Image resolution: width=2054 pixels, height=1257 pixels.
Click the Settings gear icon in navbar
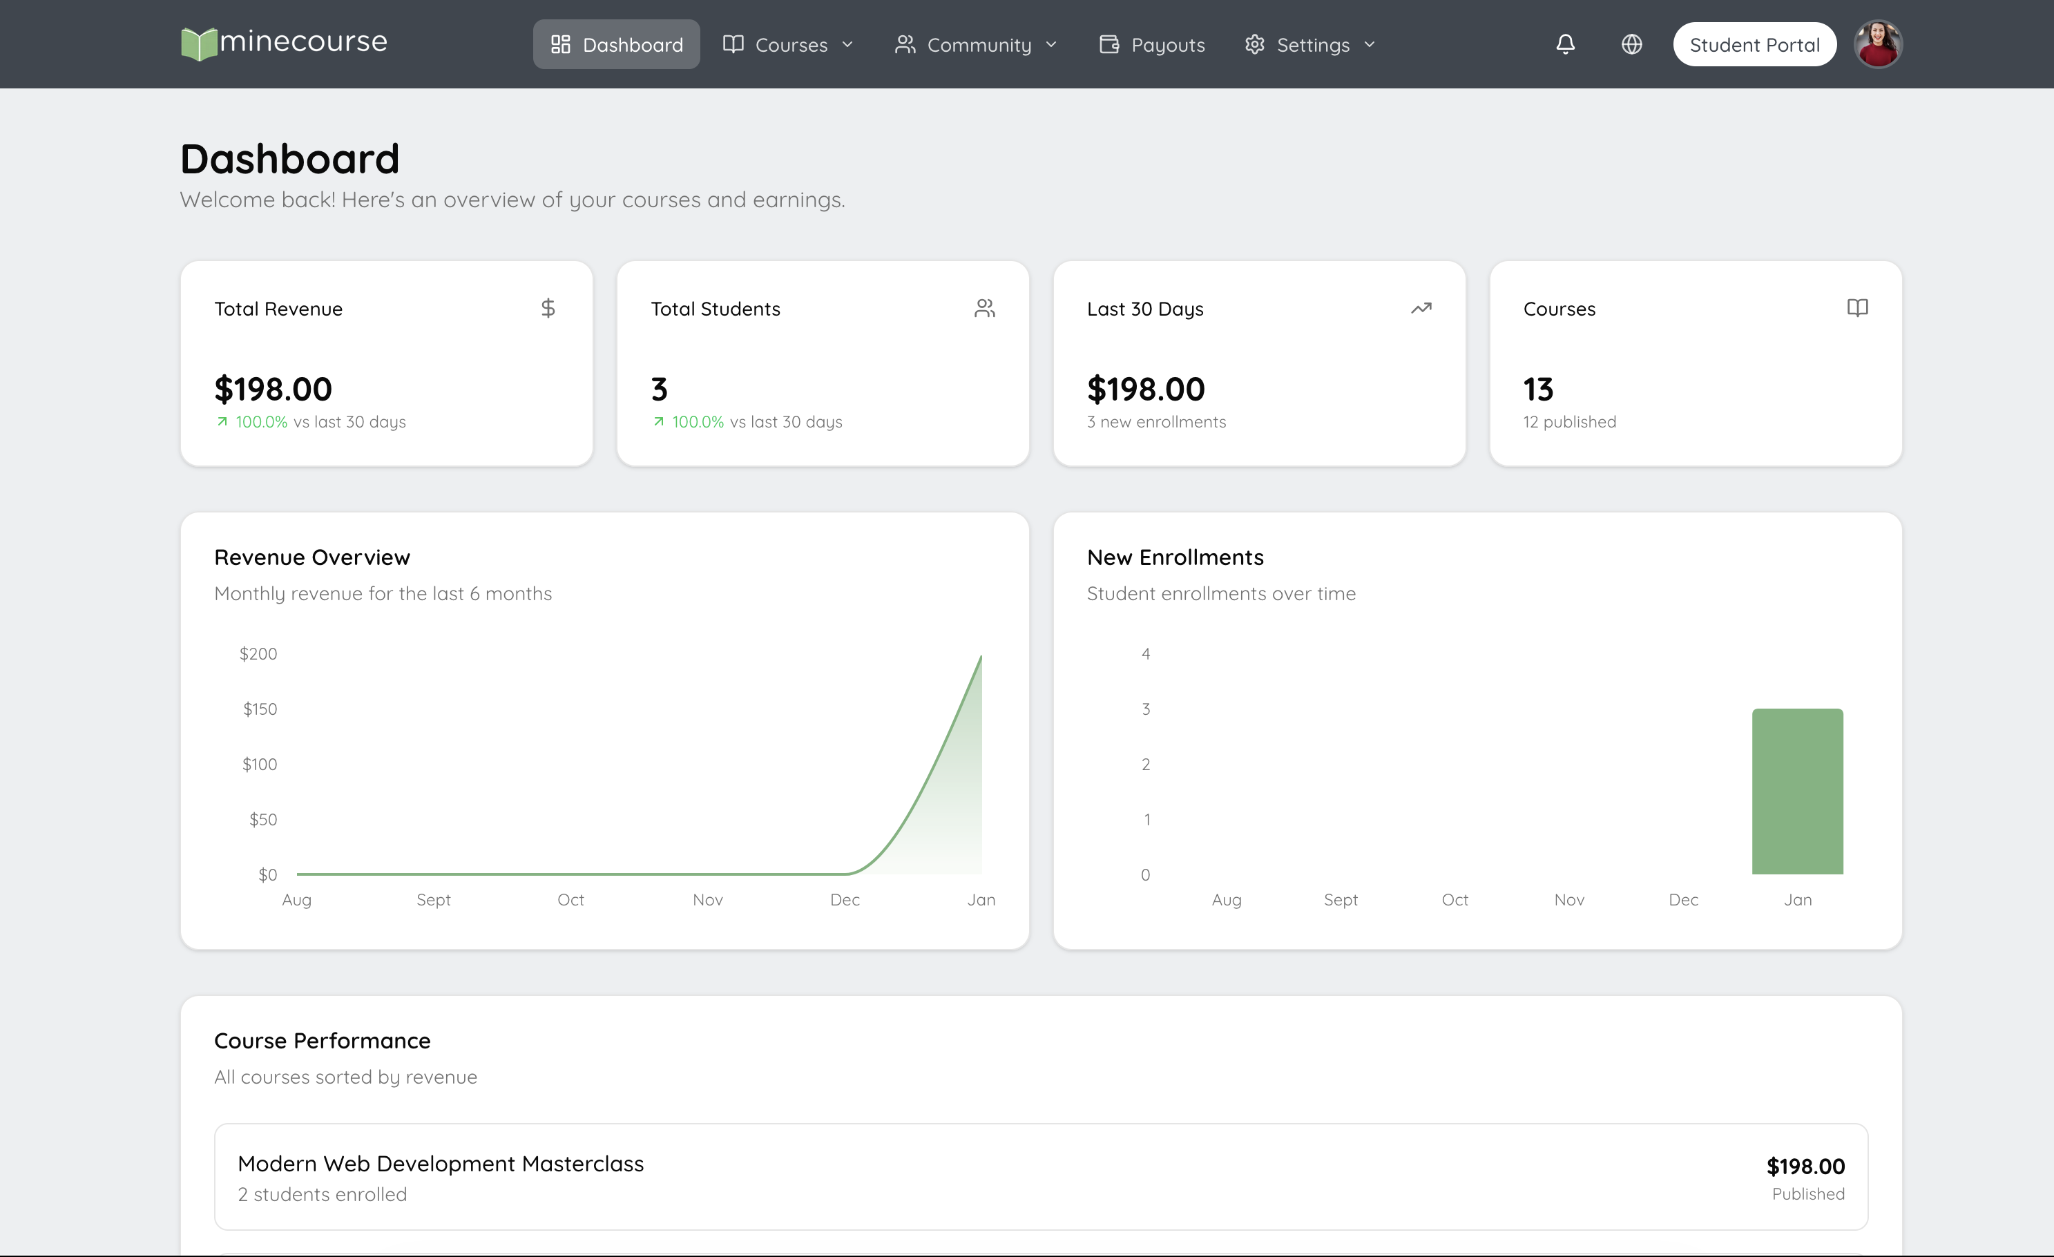click(1255, 44)
